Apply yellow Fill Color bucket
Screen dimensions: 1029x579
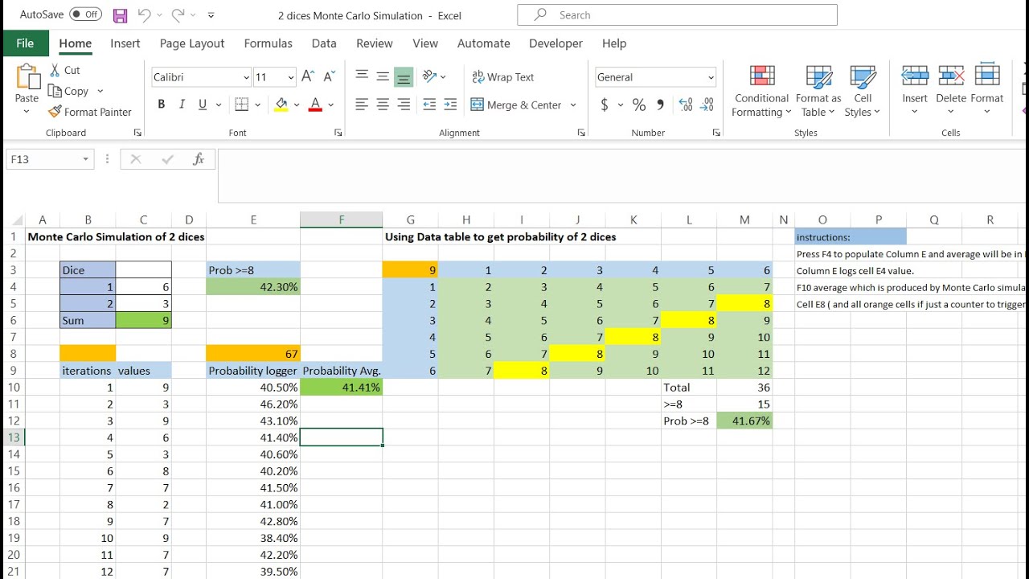point(281,105)
